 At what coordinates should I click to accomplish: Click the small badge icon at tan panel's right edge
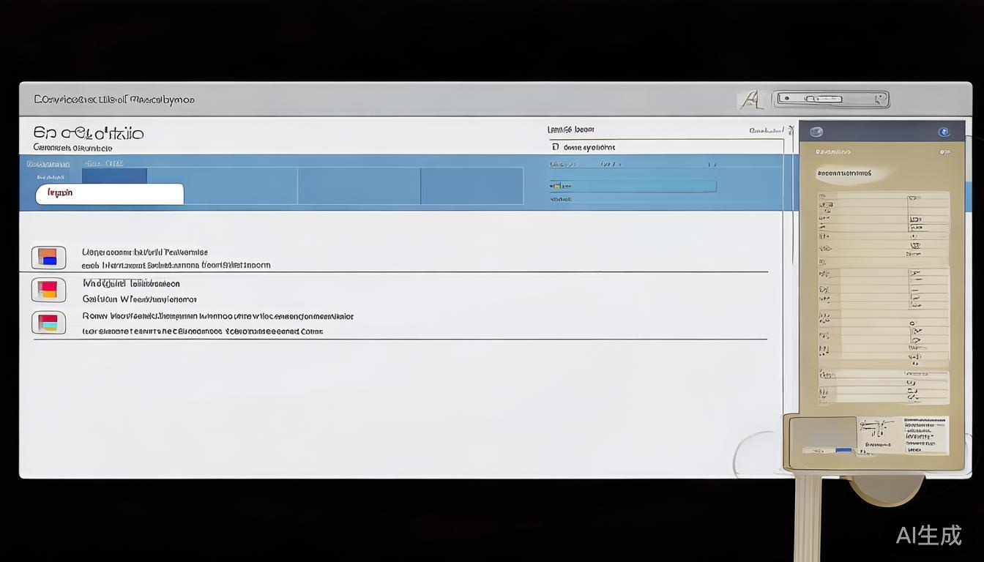(944, 153)
